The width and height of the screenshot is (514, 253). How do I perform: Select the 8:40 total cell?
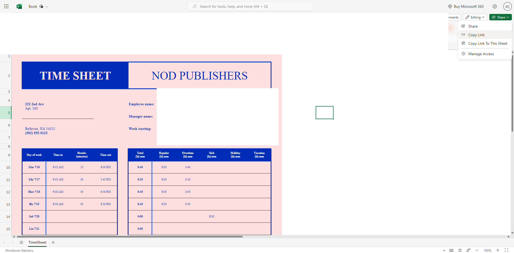coord(140,167)
